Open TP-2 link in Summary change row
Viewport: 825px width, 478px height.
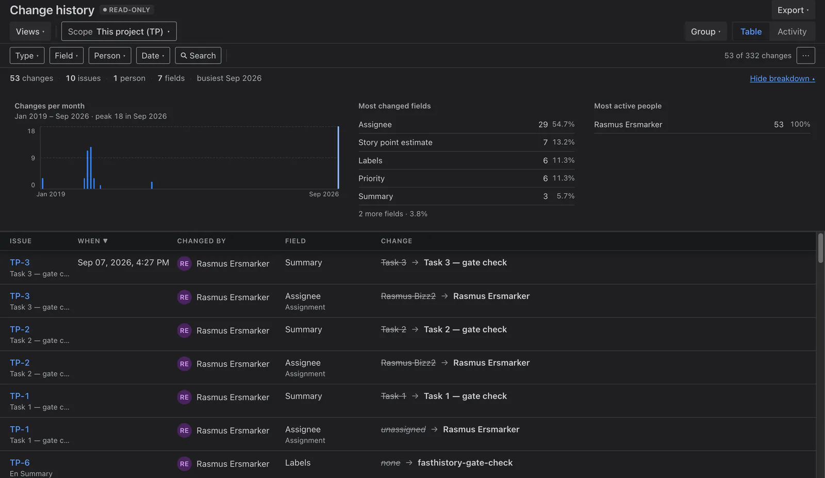(x=20, y=329)
